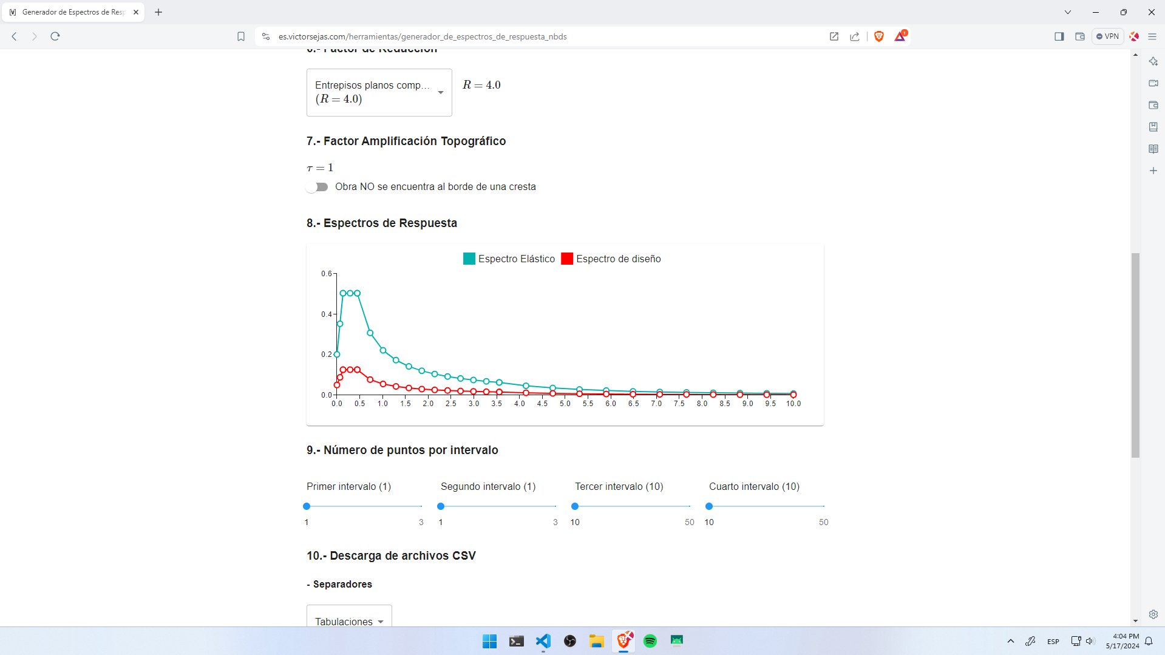Open Spotify from the taskbar
The width and height of the screenshot is (1165, 655).
(650, 641)
